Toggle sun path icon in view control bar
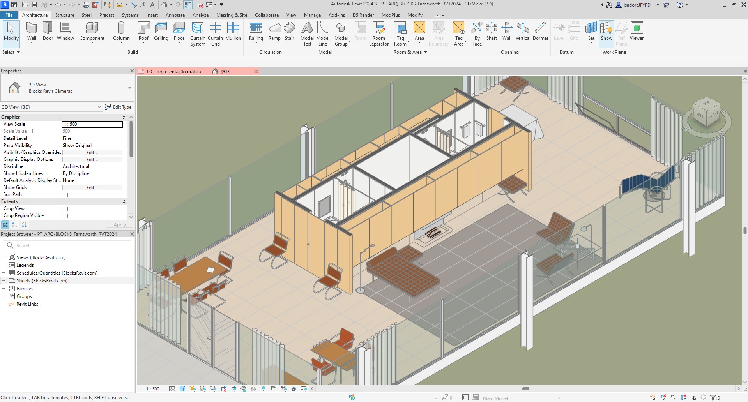 [192, 389]
